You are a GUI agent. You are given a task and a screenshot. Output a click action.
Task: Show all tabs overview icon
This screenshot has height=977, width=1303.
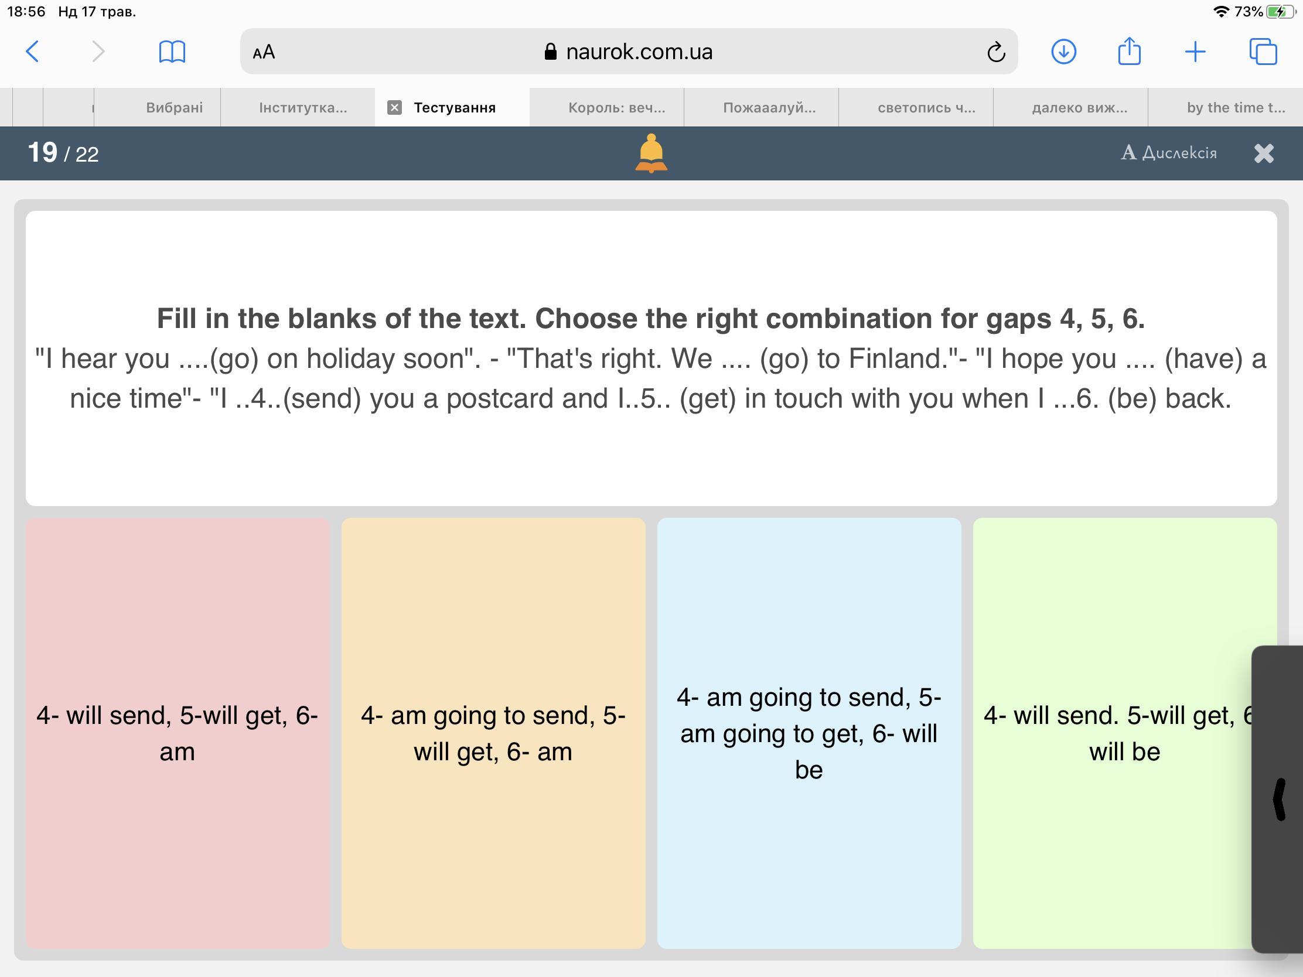[1263, 52]
